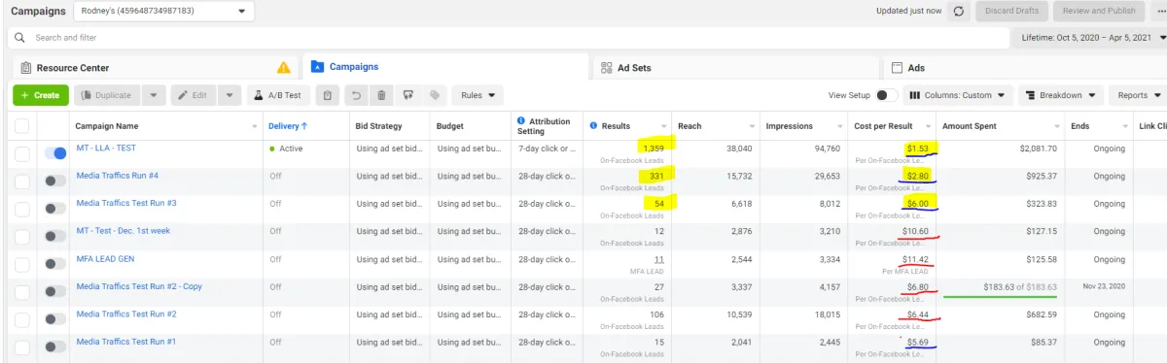
Task: Open the Columns: Custom dropdown
Action: click(957, 95)
